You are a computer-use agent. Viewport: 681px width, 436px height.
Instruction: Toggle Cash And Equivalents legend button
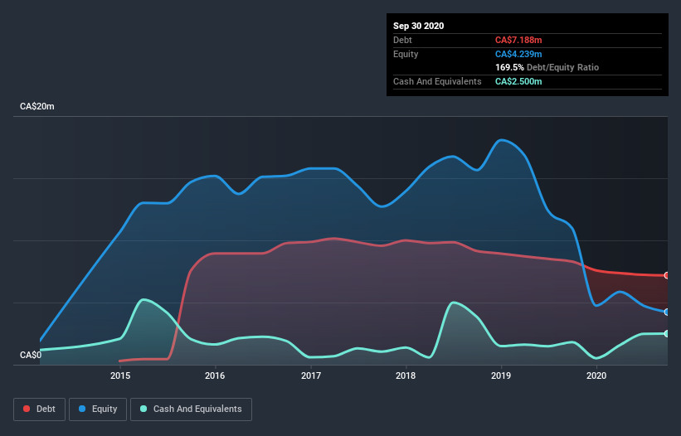[191, 409]
